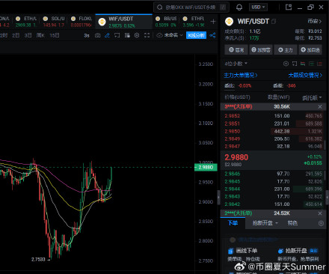
Task: Select the WIF/USDT tab
Action: click(123, 22)
